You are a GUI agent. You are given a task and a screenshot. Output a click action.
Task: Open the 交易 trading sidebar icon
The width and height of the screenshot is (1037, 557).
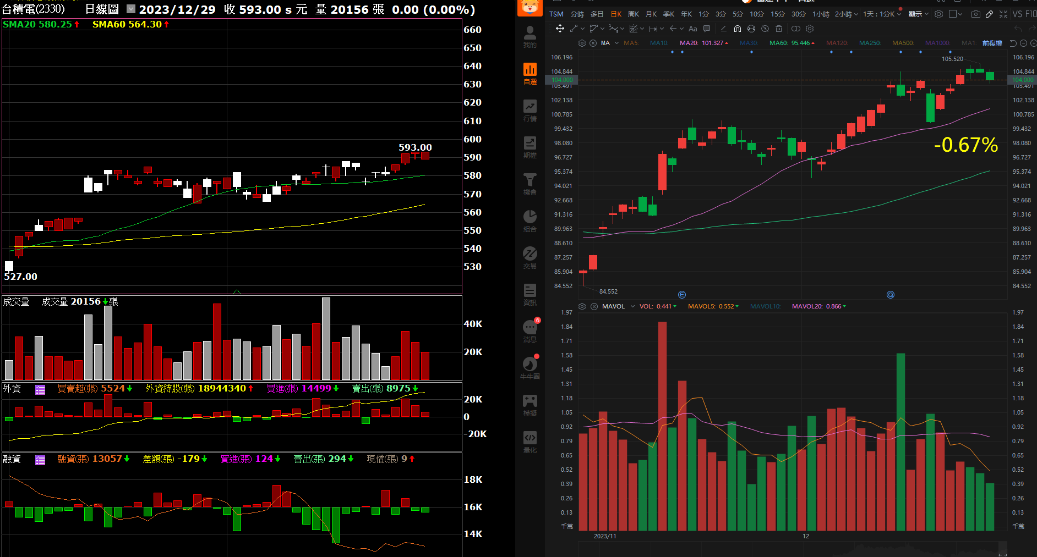click(x=530, y=258)
